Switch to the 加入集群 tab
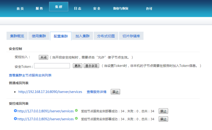Viewport: 212px width, 130px height. 82,36
